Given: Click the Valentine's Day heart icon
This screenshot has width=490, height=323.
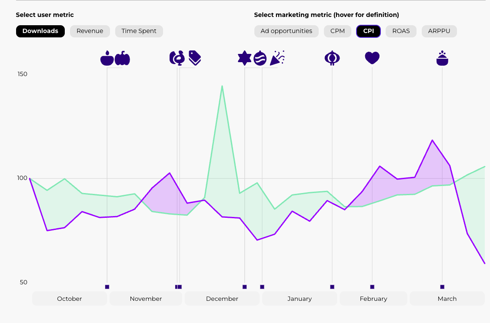Looking at the screenshot, I should 372,58.
